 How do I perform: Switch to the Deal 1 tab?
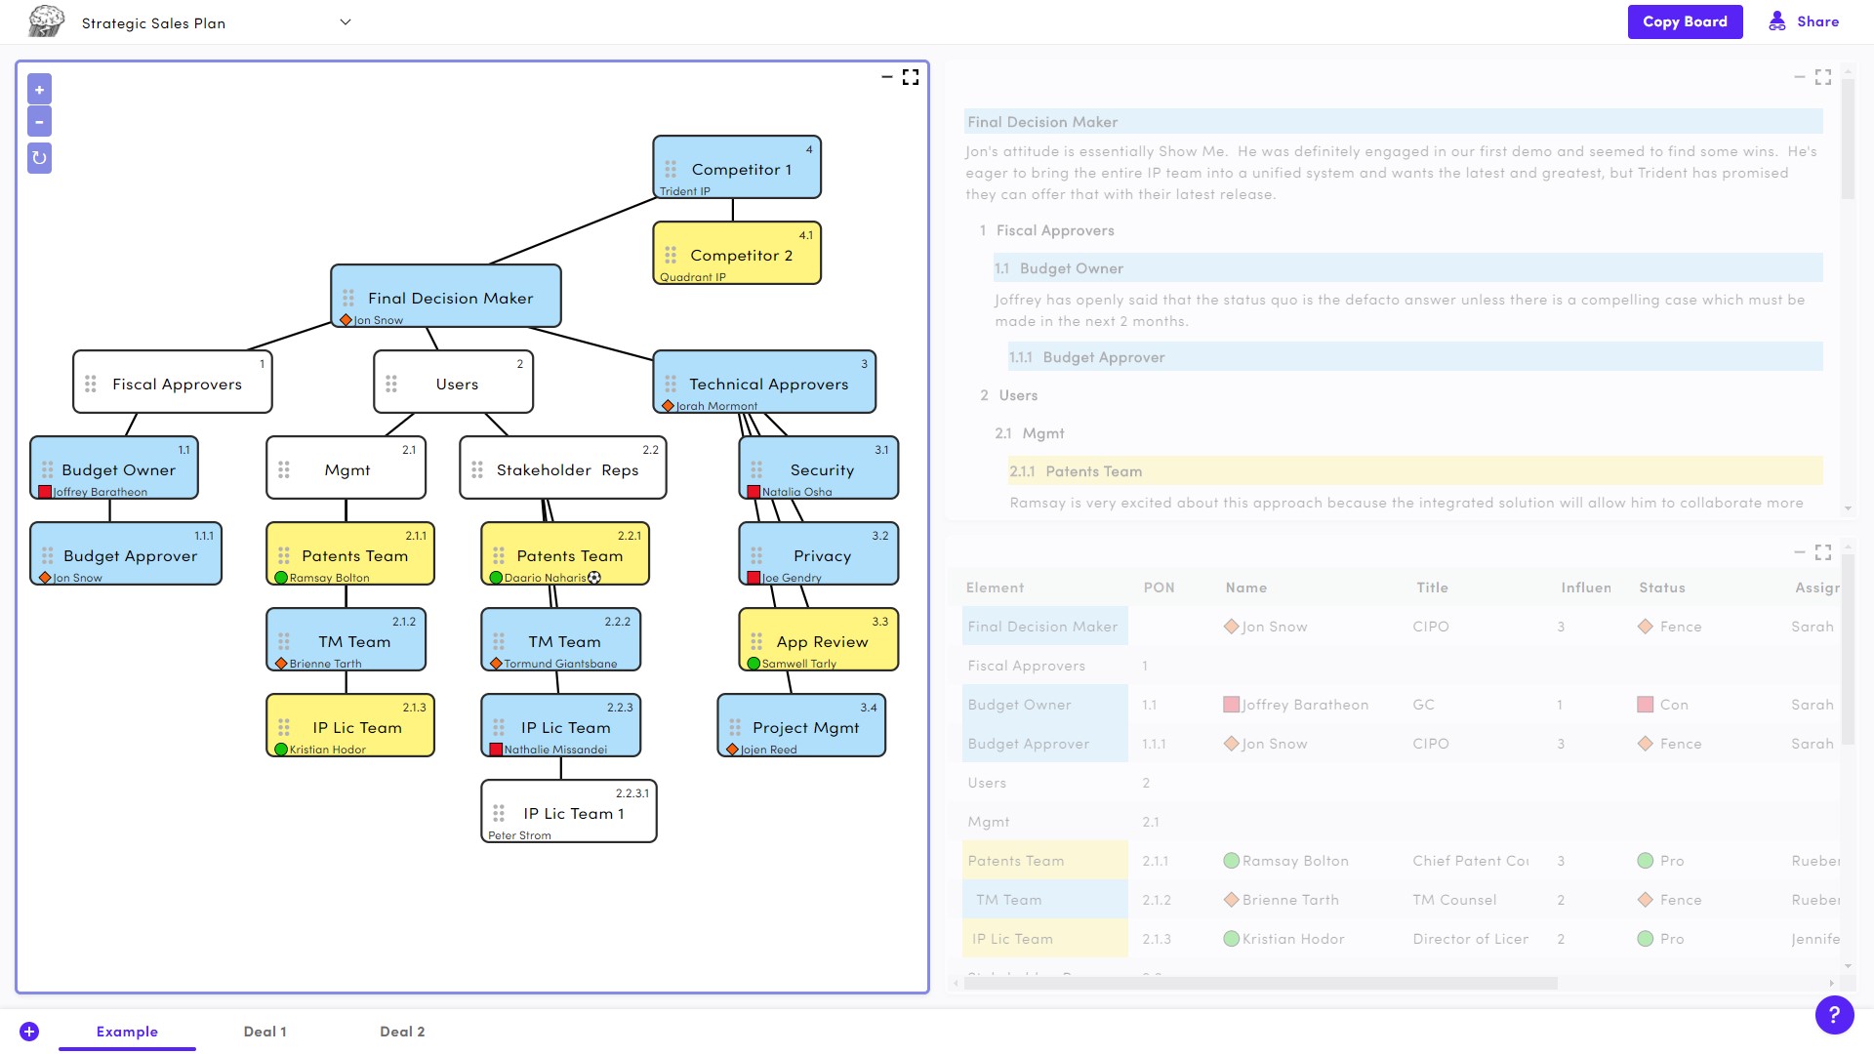tap(265, 1032)
